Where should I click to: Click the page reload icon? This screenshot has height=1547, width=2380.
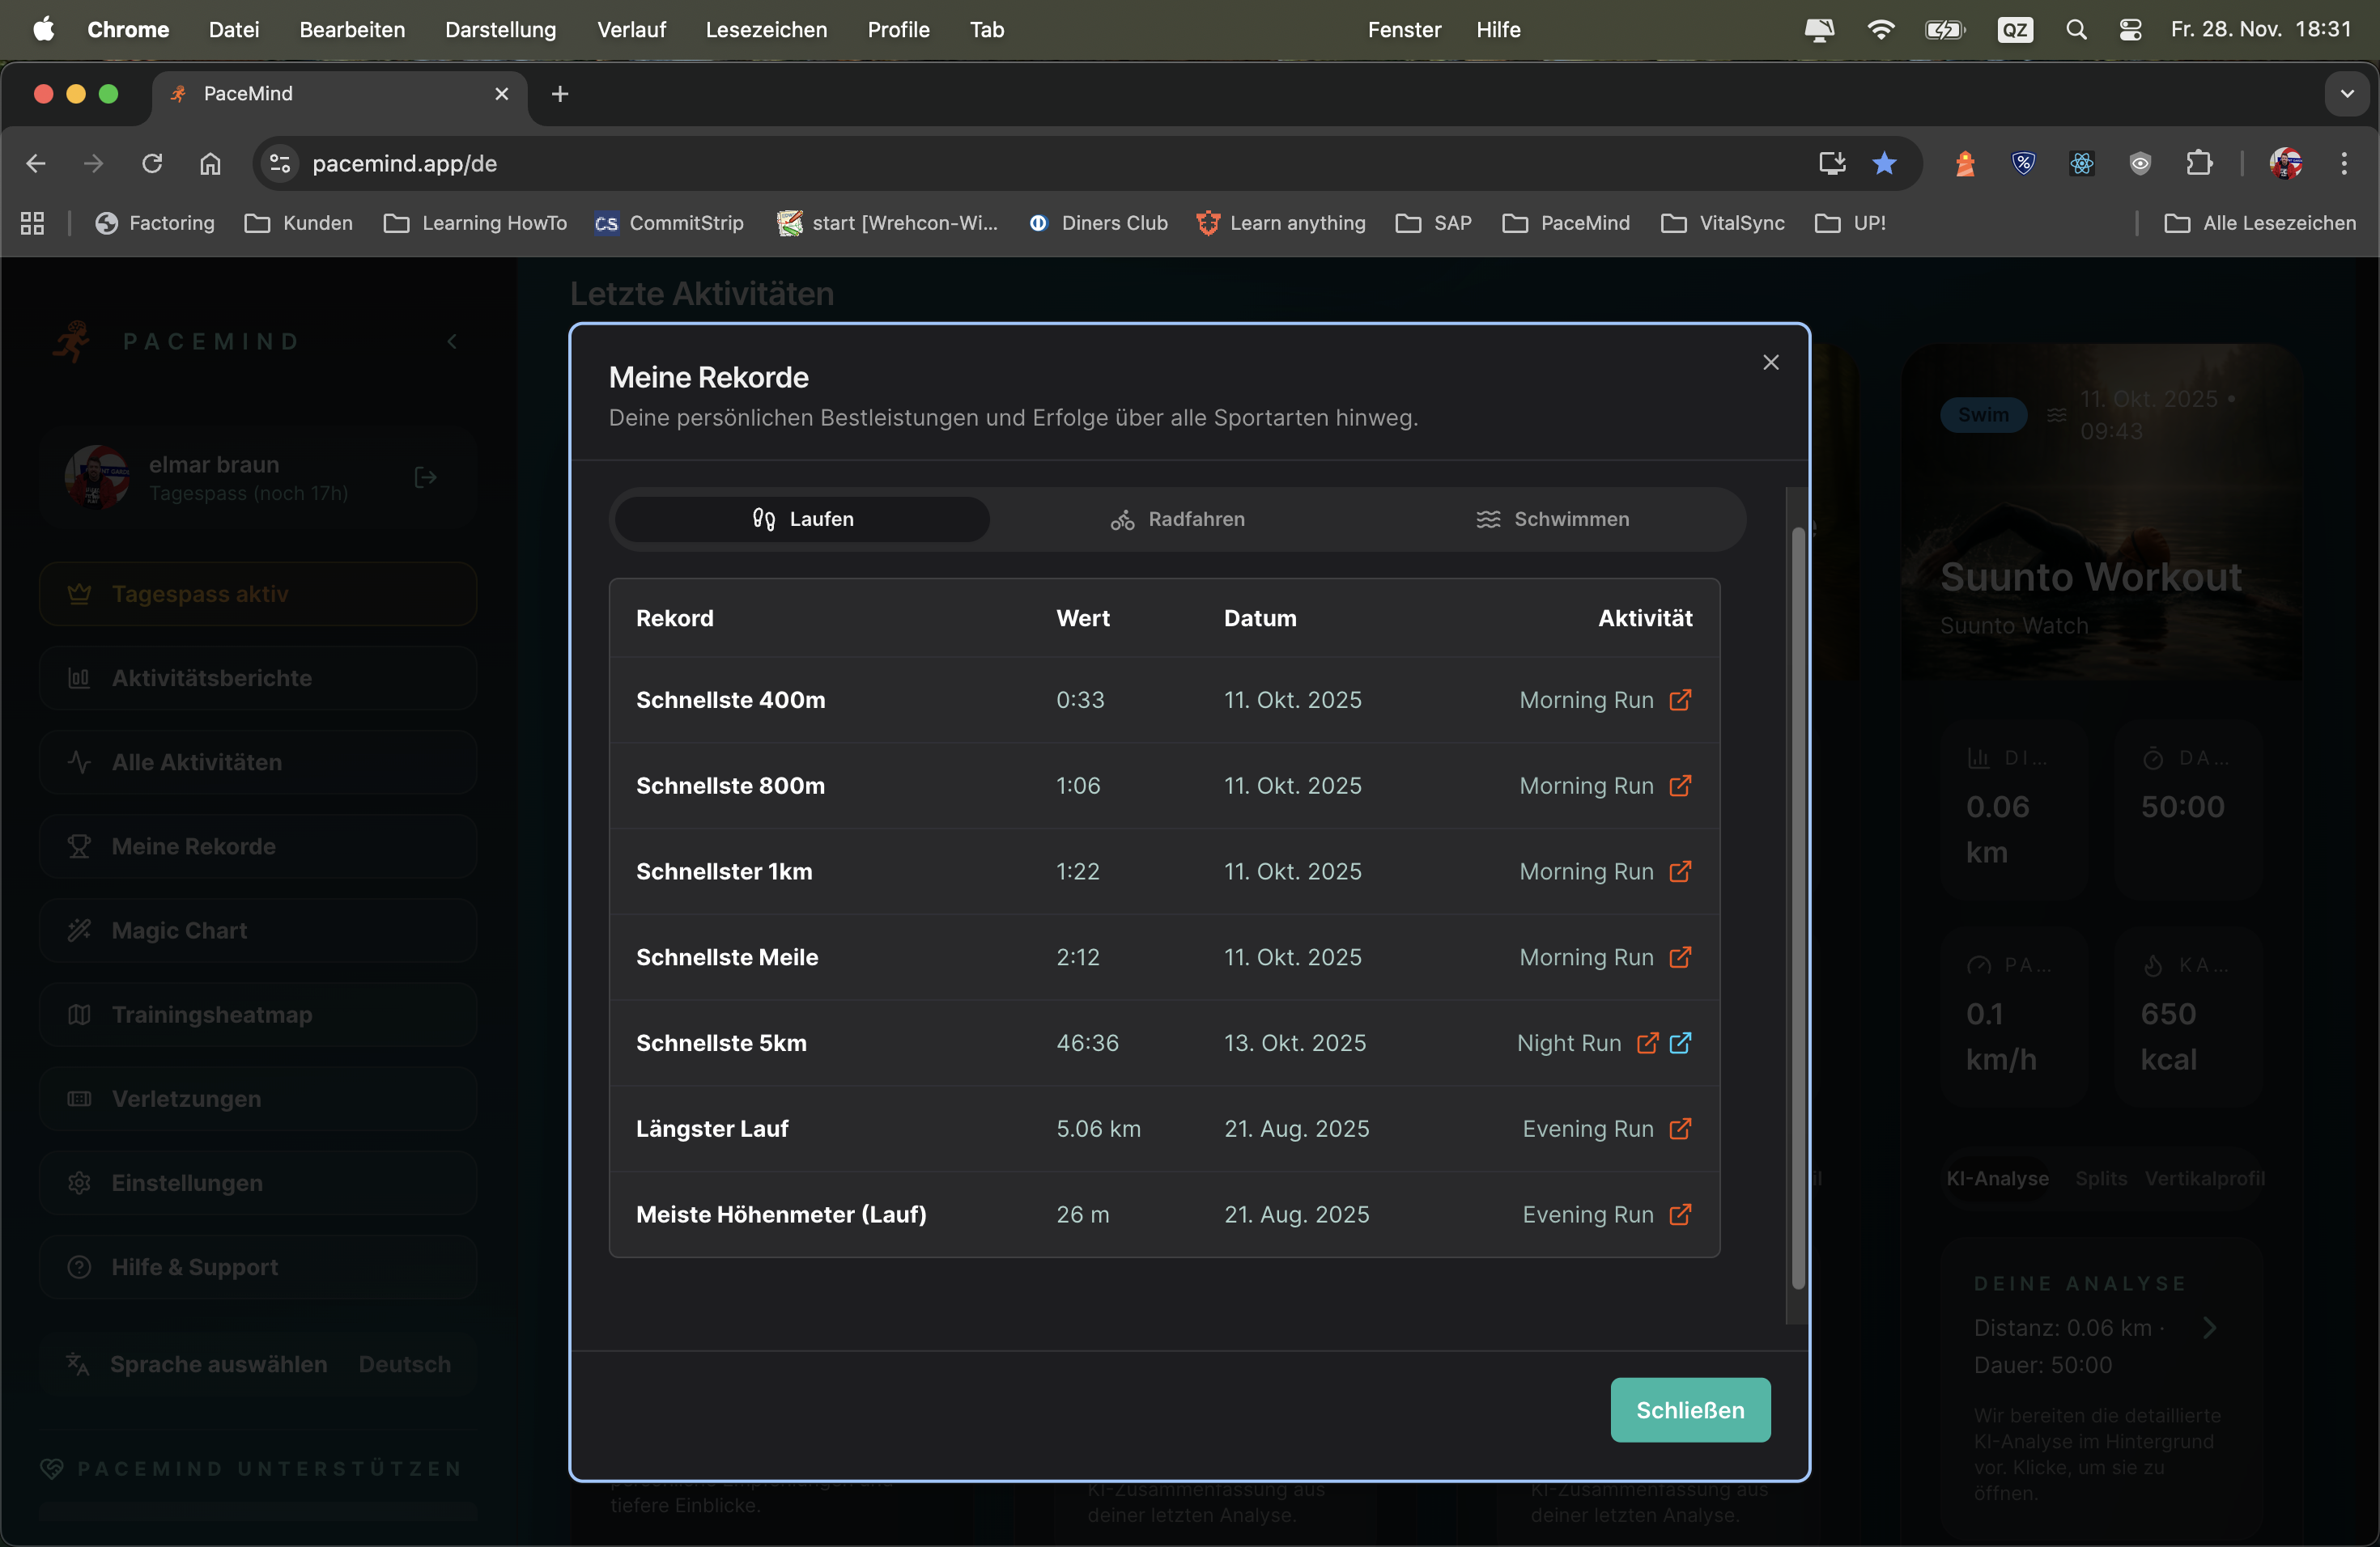(152, 163)
